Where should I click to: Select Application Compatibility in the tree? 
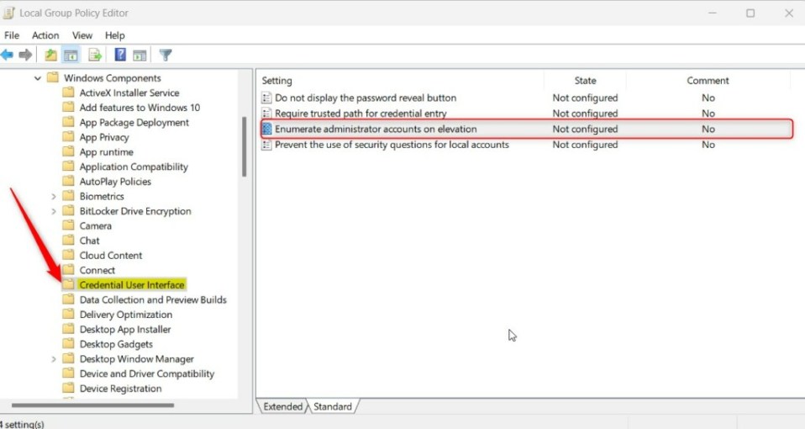click(134, 167)
